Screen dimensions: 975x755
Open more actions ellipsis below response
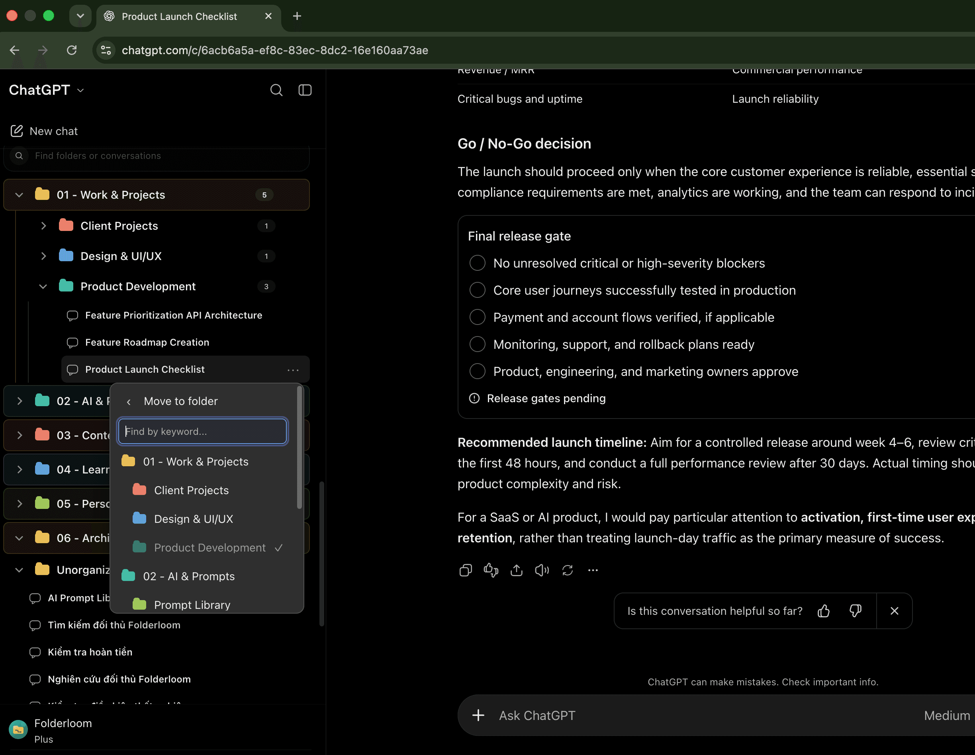coord(593,570)
